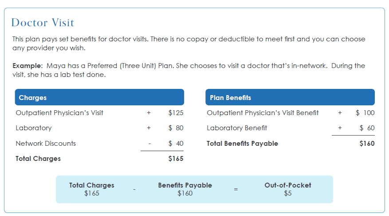Click the Outpatient Physician's Visit charge row label
Viewport: 389px width, 216px height.
click(x=59, y=113)
